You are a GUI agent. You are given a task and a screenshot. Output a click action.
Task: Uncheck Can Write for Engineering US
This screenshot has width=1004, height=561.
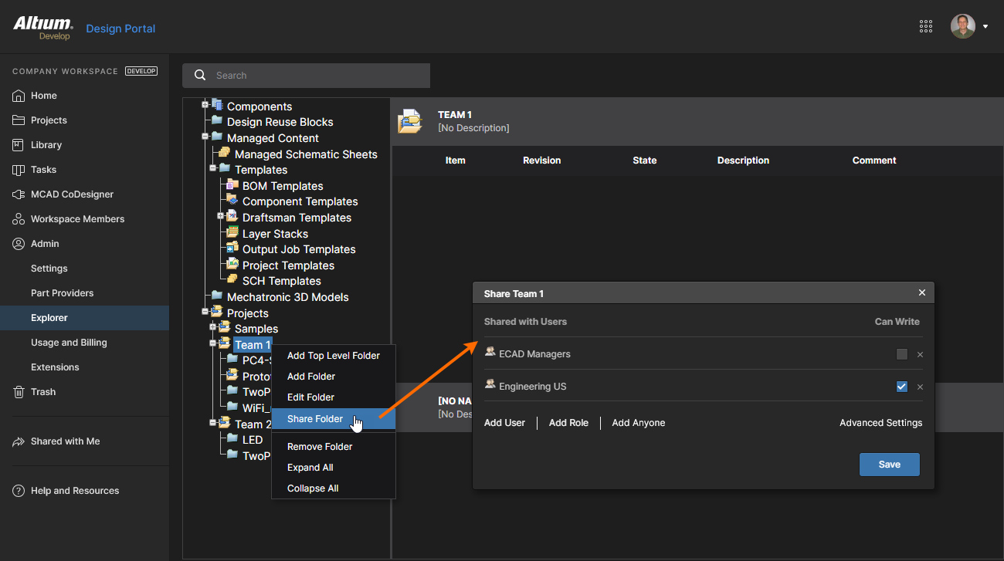click(x=901, y=387)
